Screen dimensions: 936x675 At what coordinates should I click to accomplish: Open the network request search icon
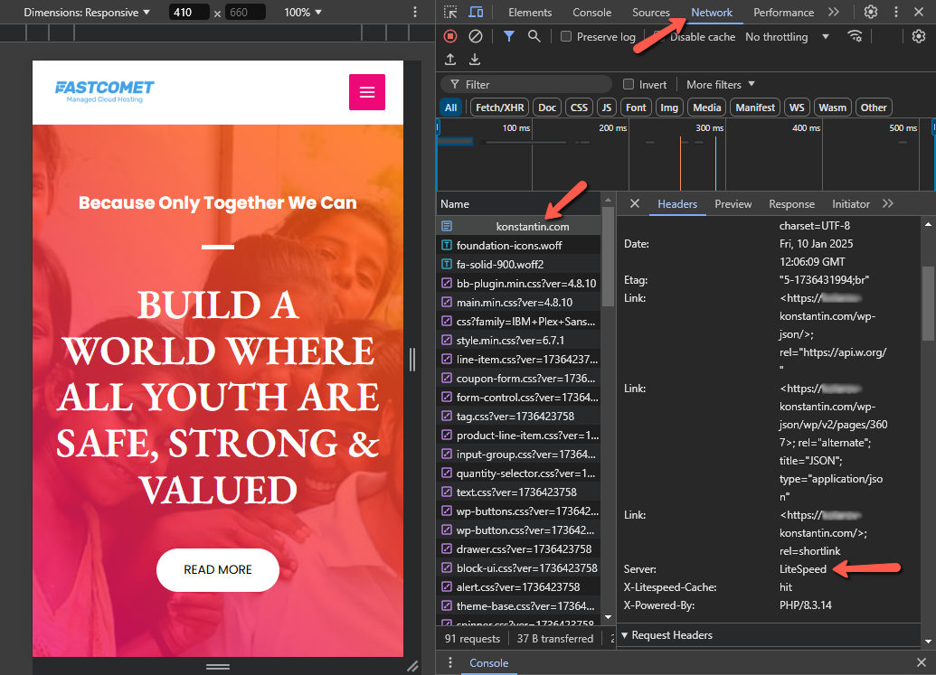click(x=534, y=36)
